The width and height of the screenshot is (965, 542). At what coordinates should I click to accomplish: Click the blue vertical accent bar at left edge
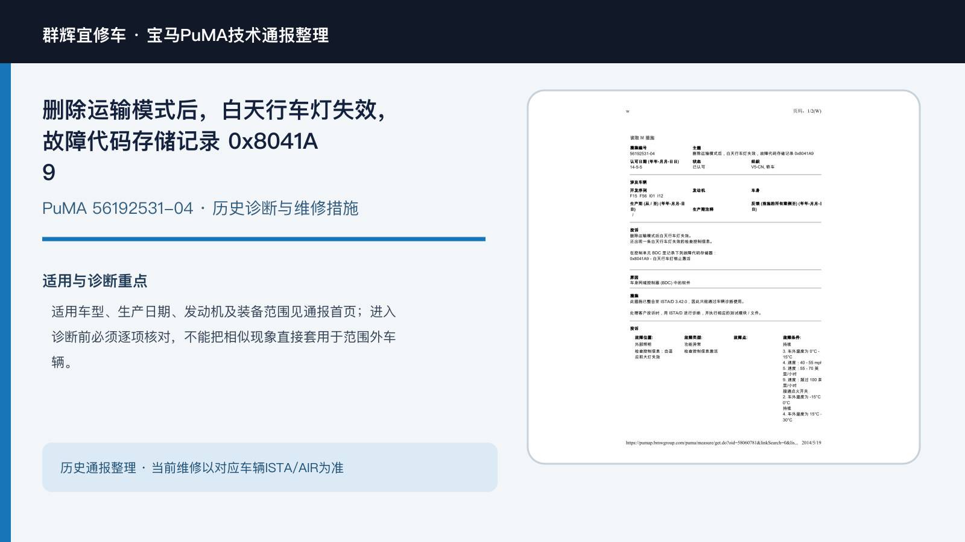tap(5, 302)
